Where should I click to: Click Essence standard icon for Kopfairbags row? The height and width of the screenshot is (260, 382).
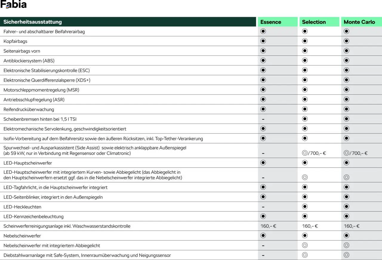(x=263, y=41)
